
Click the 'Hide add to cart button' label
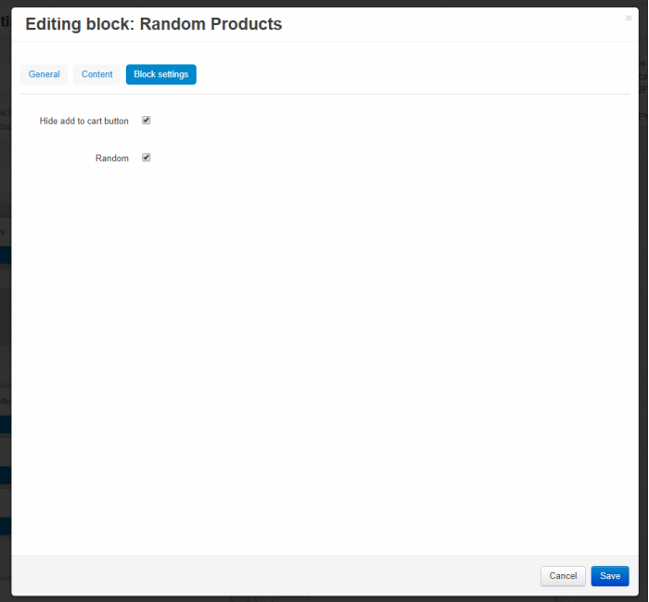pos(84,121)
